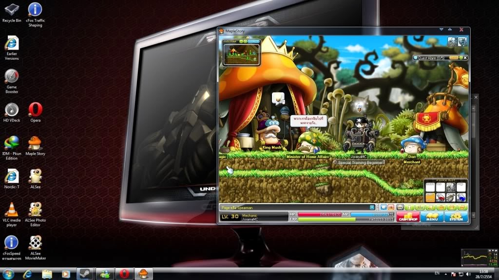
Task: Open the skill book shortcut icon
Action: point(462,207)
